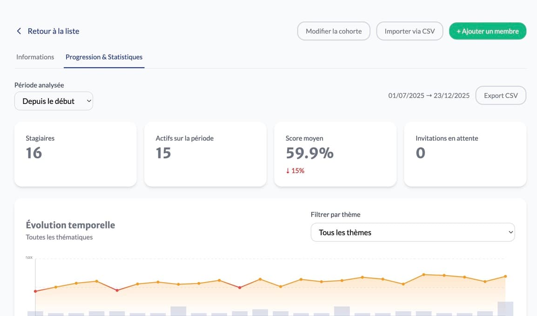This screenshot has width=537, height=316.
Task: Add a member with Ajouter un membre
Action: (x=487, y=31)
